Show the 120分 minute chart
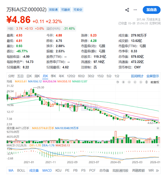The image size is (166, 176). tap(71, 76)
